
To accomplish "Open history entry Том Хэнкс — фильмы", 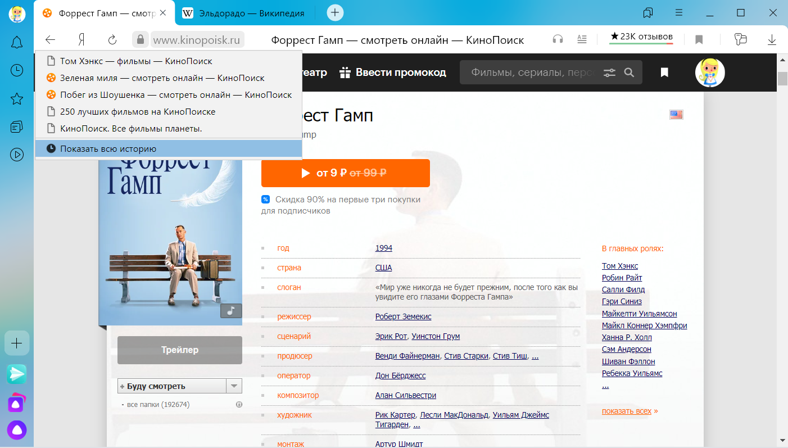I will 169,61.
